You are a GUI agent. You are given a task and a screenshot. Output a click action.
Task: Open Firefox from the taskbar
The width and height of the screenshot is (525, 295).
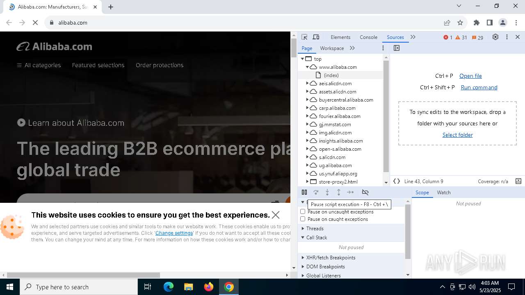click(x=208, y=287)
